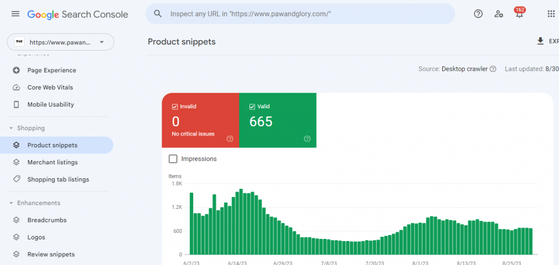
Task: Click the search magnifier icon
Action: point(158,14)
